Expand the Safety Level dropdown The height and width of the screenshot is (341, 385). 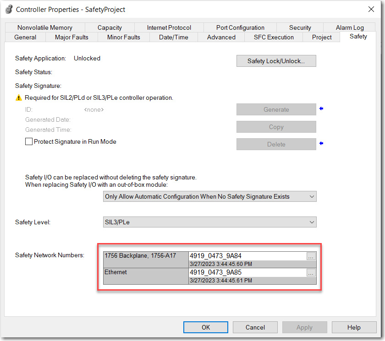210,222
